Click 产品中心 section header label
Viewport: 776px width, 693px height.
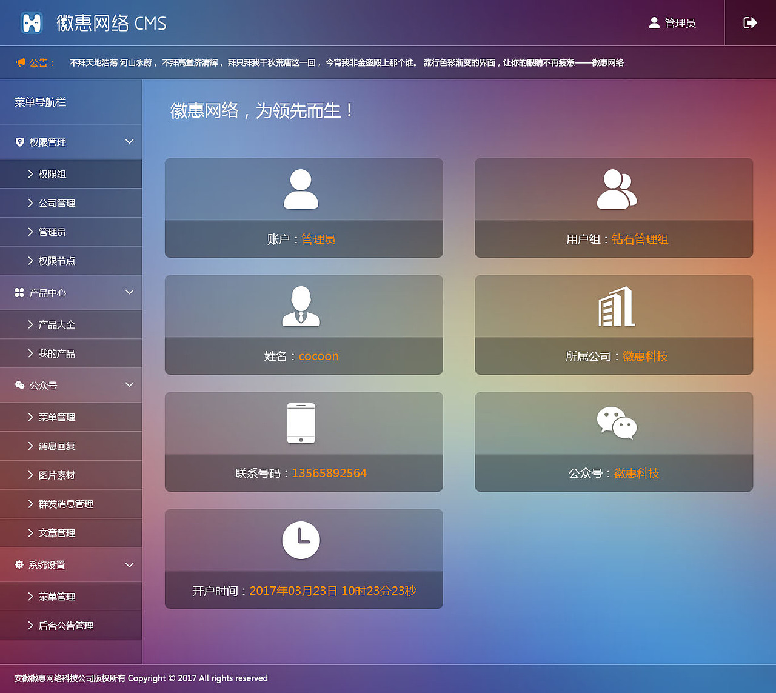48,292
